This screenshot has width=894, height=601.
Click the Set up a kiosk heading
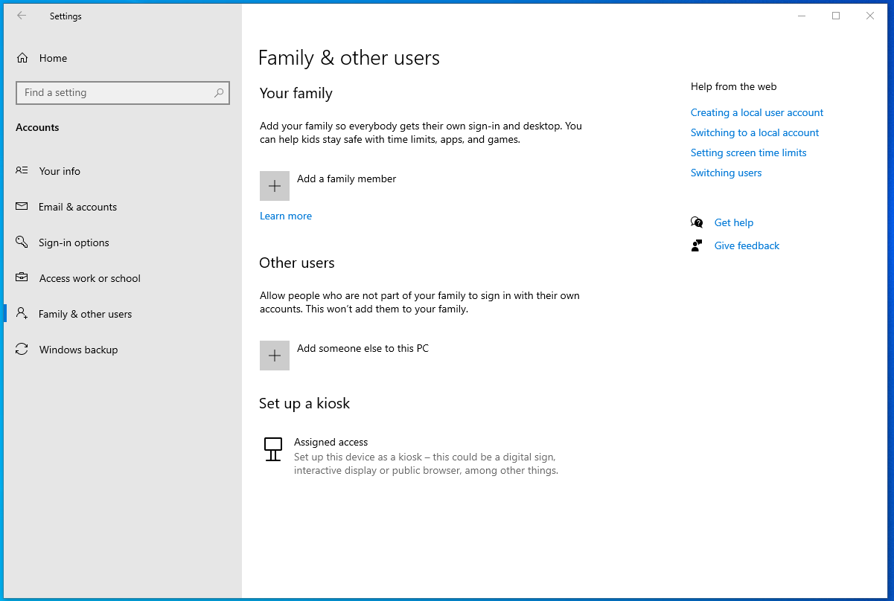[304, 403]
